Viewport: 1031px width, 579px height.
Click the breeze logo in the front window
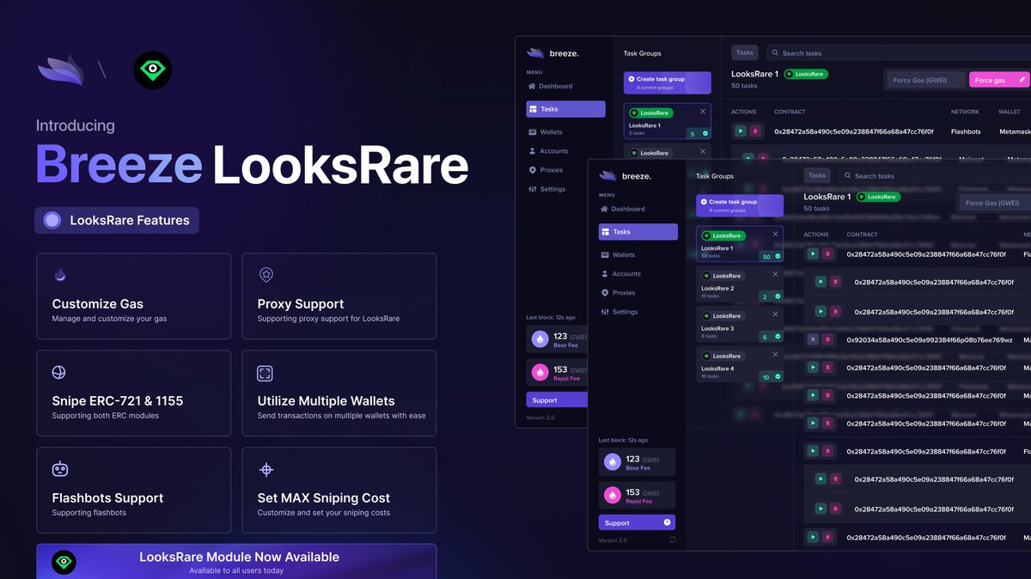pos(625,176)
